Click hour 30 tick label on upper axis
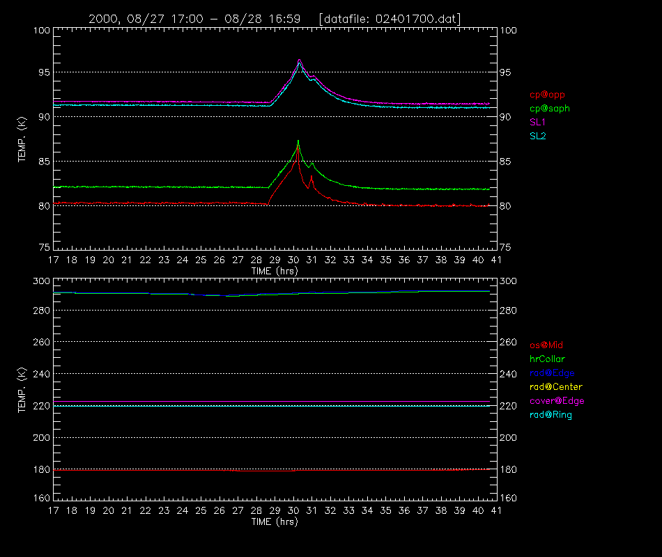This screenshot has width=662, height=557. (293, 260)
